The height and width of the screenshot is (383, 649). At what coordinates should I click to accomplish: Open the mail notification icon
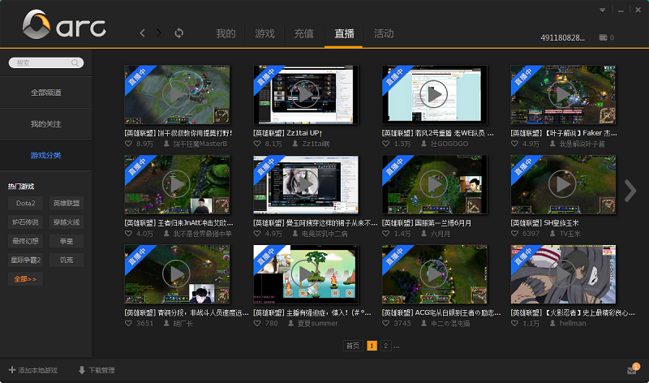[632, 370]
